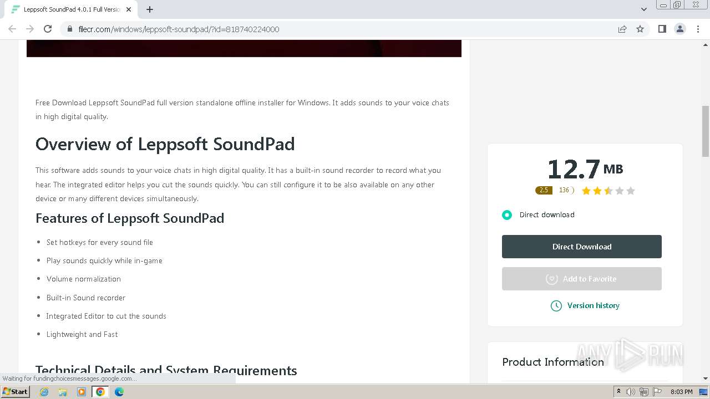Open File Explorer from the taskbar
Image resolution: width=710 pixels, height=399 pixels.
click(x=63, y=392)
